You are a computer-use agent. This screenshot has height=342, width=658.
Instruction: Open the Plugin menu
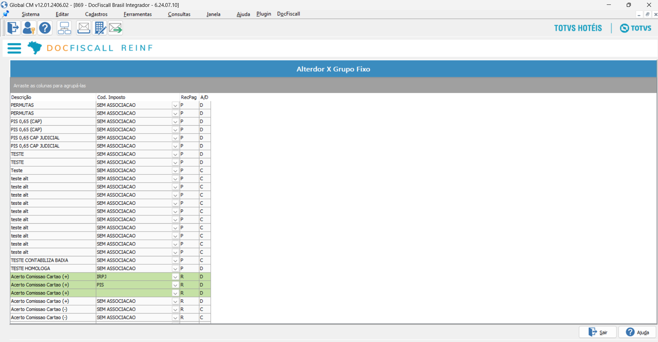click(x=264, y=14)
